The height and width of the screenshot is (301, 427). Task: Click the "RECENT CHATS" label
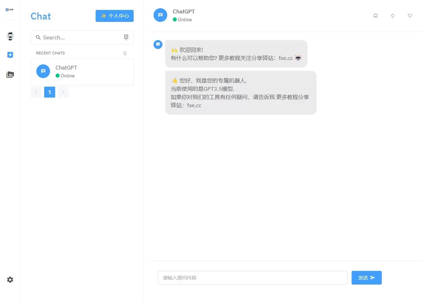coord(50,53)
